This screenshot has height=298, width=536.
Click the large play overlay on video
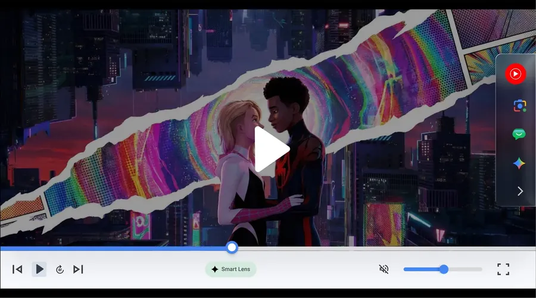272,149
